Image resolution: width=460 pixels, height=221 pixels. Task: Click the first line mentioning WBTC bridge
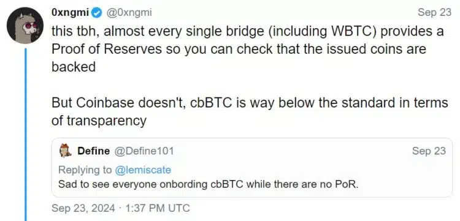(248, 31)
